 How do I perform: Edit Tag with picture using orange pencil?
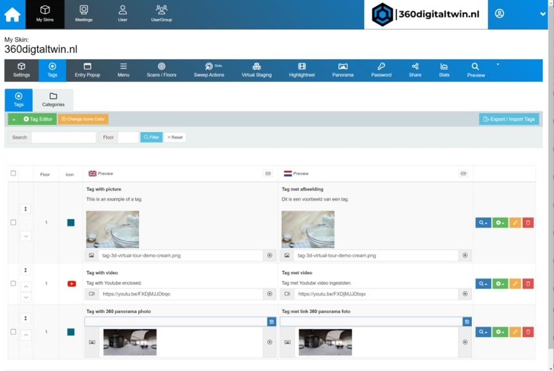(x=515, y=223)
